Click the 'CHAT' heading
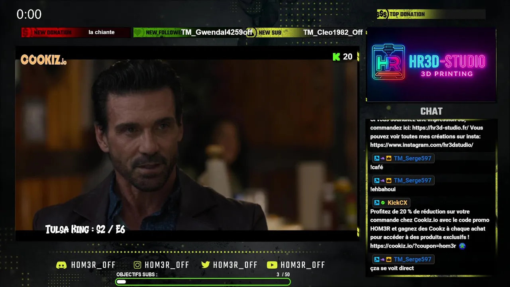The width and height of the screenshot is (510, 287). pyautogui.click(x=431, y=111)
